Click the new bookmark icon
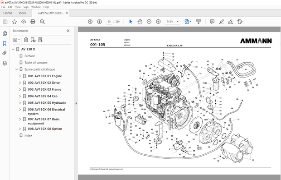Screen dimensions: 281x180 point(33,40)
